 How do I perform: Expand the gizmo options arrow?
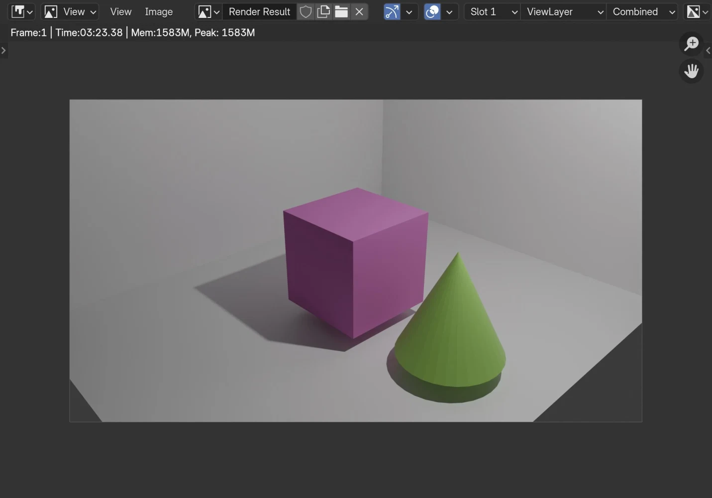pos(409,11)
